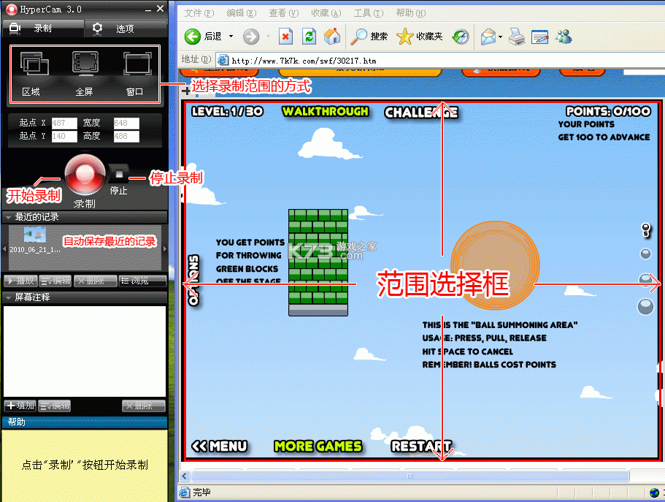Start recording with the red 录制 button
665x502 pixels.
pyautogui.click(x=85, y=175)
